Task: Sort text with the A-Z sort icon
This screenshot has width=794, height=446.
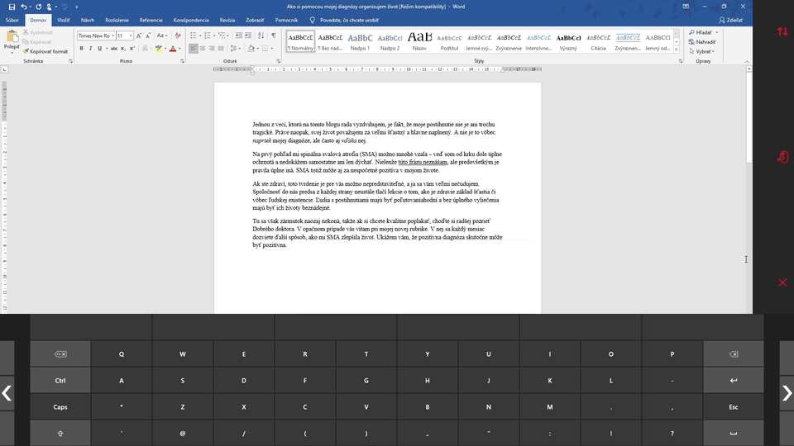Action: point(261,36)
